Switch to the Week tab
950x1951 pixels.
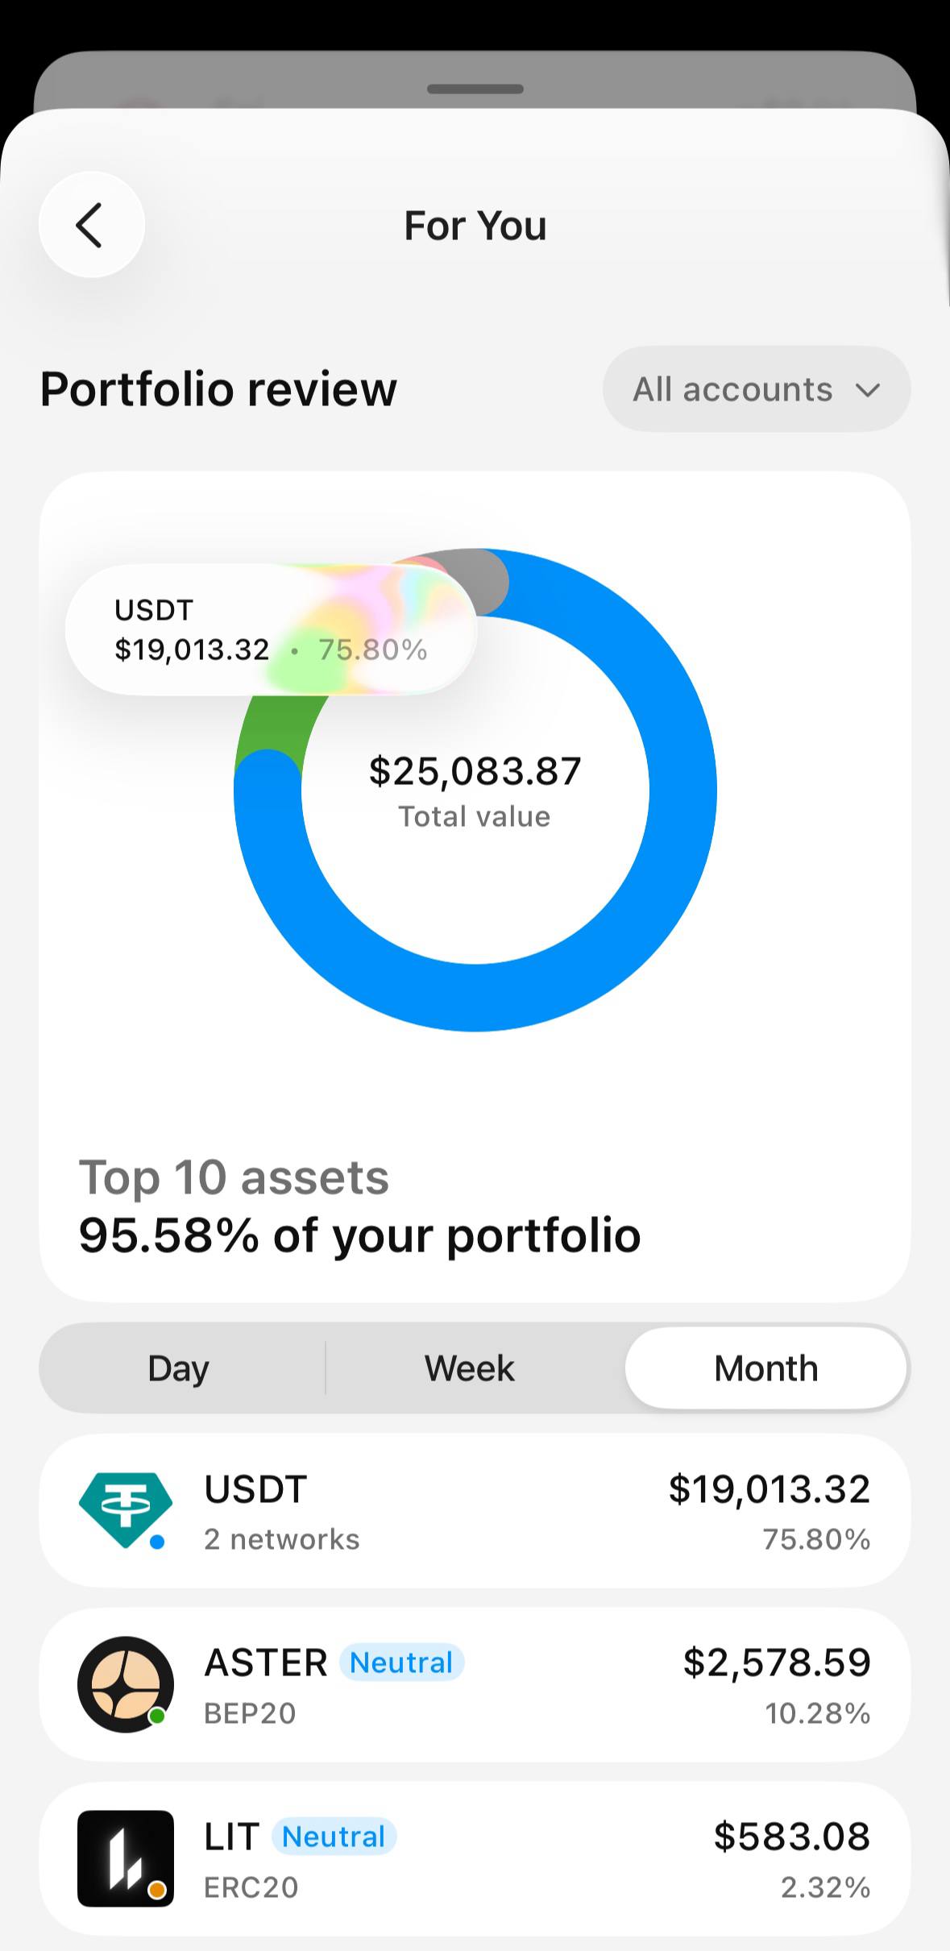pyautogui.click(x=470, y=1368)
